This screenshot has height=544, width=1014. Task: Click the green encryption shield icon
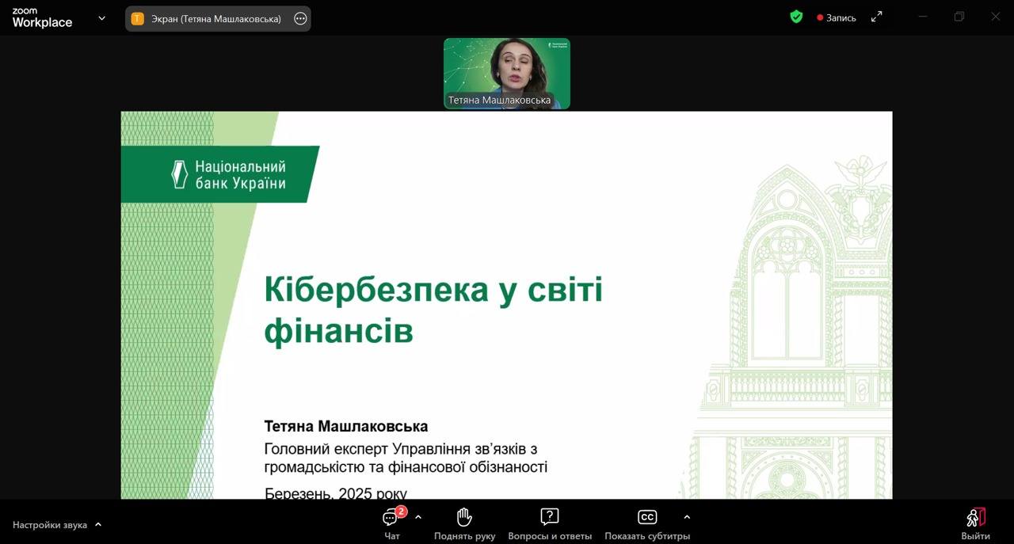click(796, 17)
